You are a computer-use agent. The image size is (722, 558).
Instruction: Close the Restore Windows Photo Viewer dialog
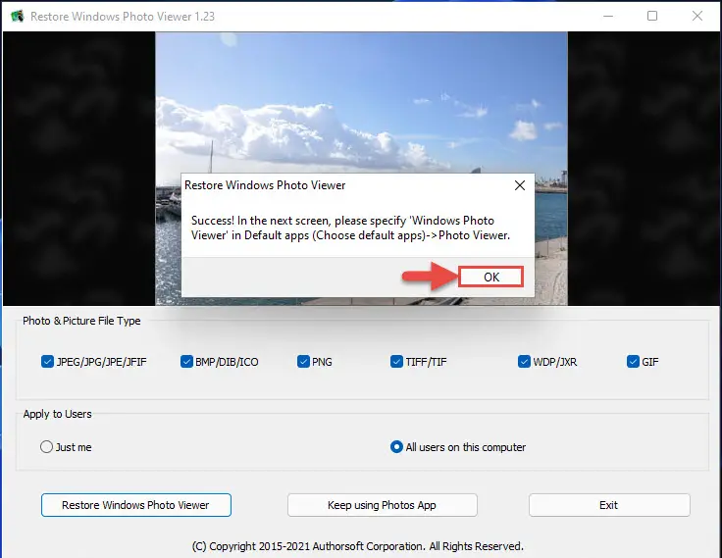click(x=519, y=185)
